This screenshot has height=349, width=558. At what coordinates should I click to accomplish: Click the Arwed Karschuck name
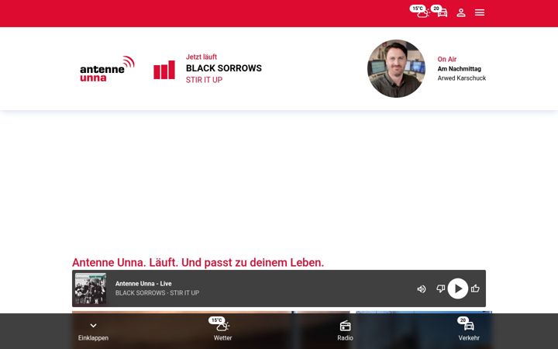pos(462,78)
